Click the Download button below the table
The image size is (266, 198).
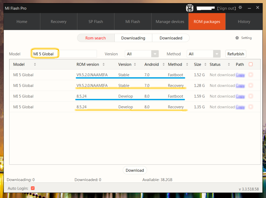[x=135, y=170]
